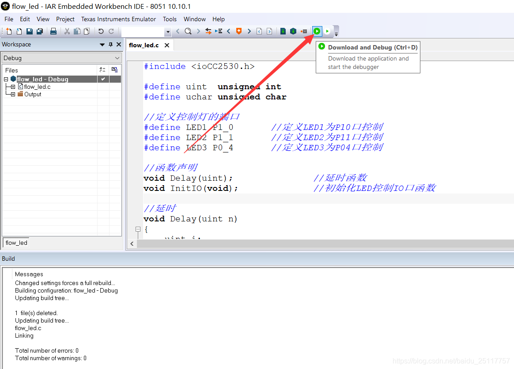Debug without downloading icon
514x369 pixels.
327,31
